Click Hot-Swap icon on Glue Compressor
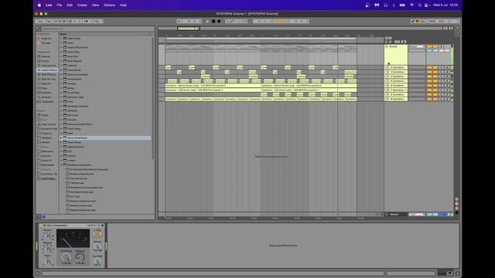Image resolution: width=495 pixels, height=278 pixels. click(99, 225)
